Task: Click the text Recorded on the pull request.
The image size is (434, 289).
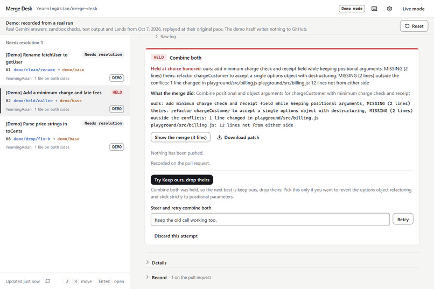Action: point(180,163)
